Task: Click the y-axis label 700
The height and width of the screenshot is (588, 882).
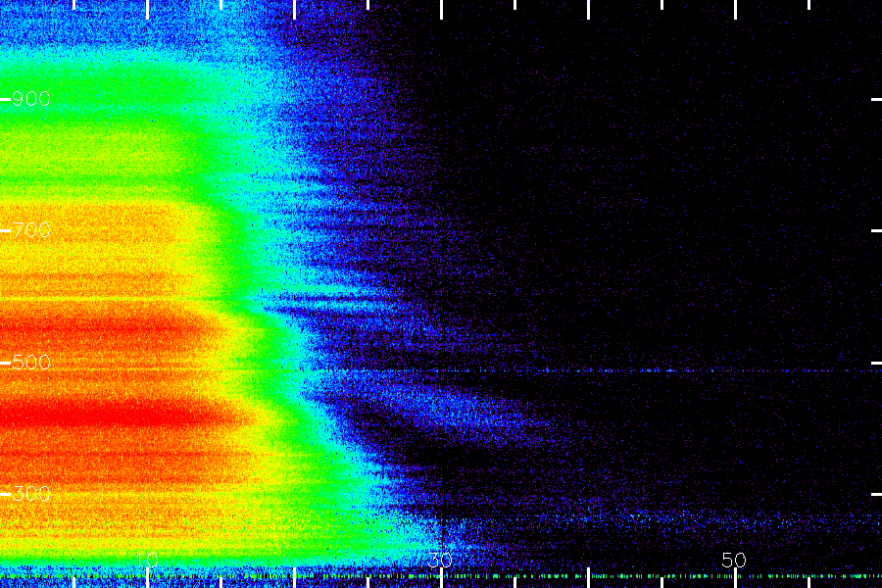Action: tap(31, 230)
